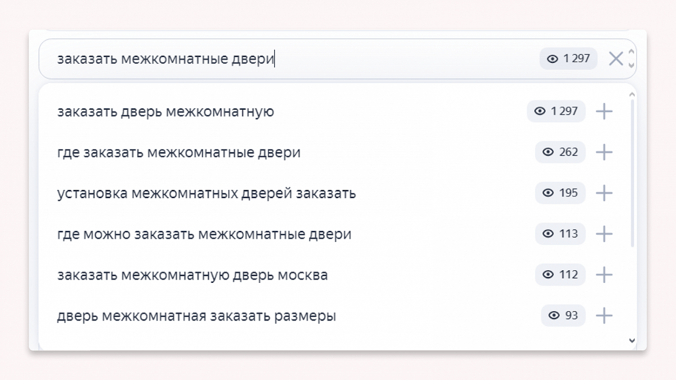Open 'установка межкомнатных дверей заказать' suggestion
This screenshot has height=380, width=676.
tap(206, 193)
